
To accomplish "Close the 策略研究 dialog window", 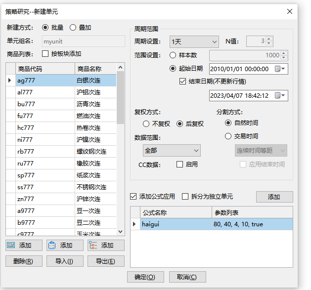I will click(x=290, y=11).
